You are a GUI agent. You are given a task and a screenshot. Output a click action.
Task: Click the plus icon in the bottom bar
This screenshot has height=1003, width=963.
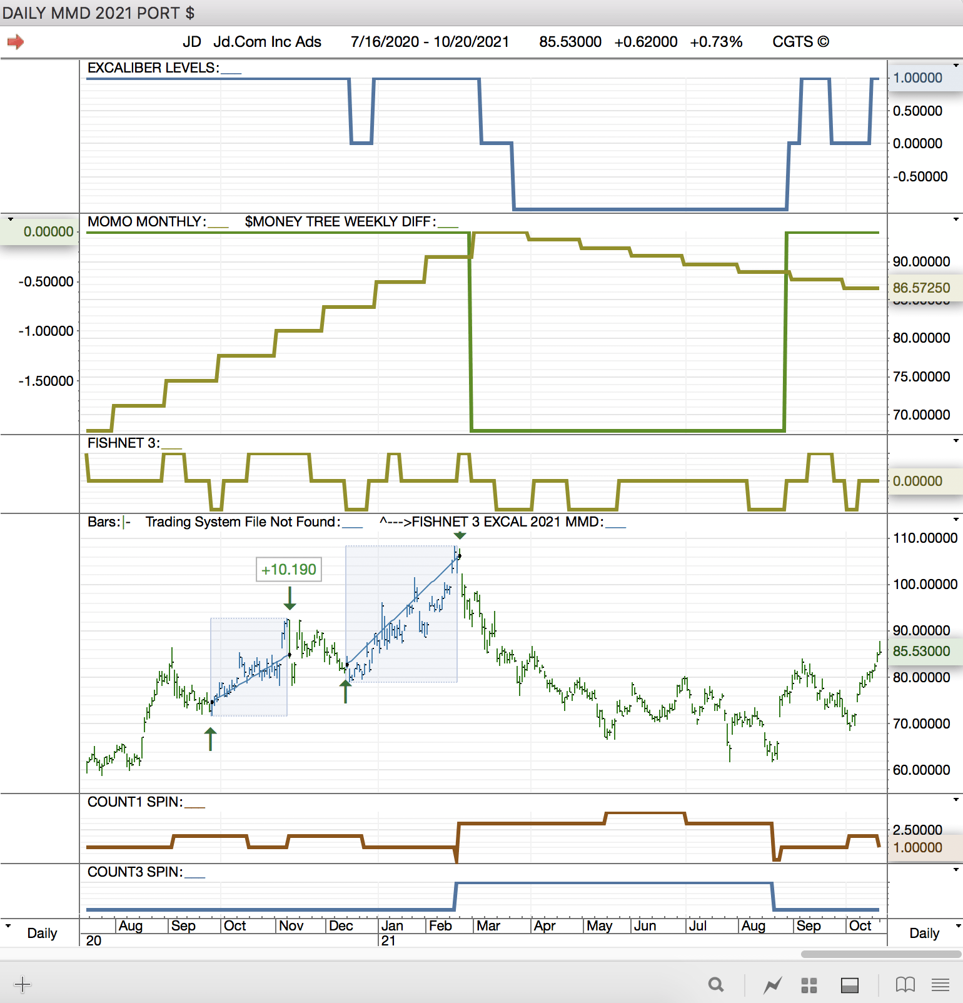click(22, 985)
